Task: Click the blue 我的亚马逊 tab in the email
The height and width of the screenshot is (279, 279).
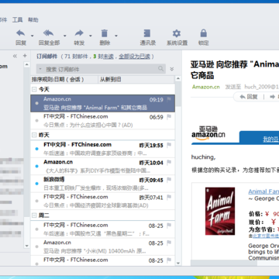Action: (x=259, y=137)
